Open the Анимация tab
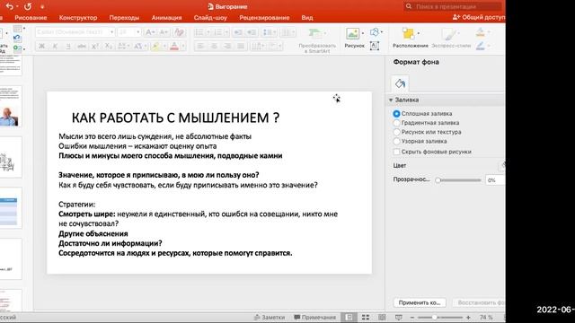The width and height of the screenshot is (575, 323). [x=166, y=18]
